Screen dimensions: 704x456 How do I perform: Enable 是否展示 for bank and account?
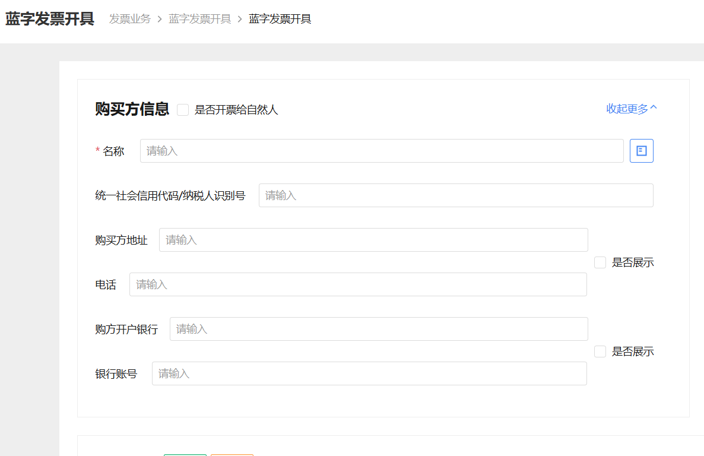point(600,351)
